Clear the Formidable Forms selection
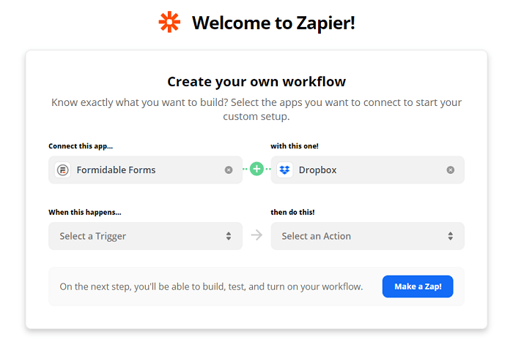Screen dimensions: 513x342 (x=229, y=170)
